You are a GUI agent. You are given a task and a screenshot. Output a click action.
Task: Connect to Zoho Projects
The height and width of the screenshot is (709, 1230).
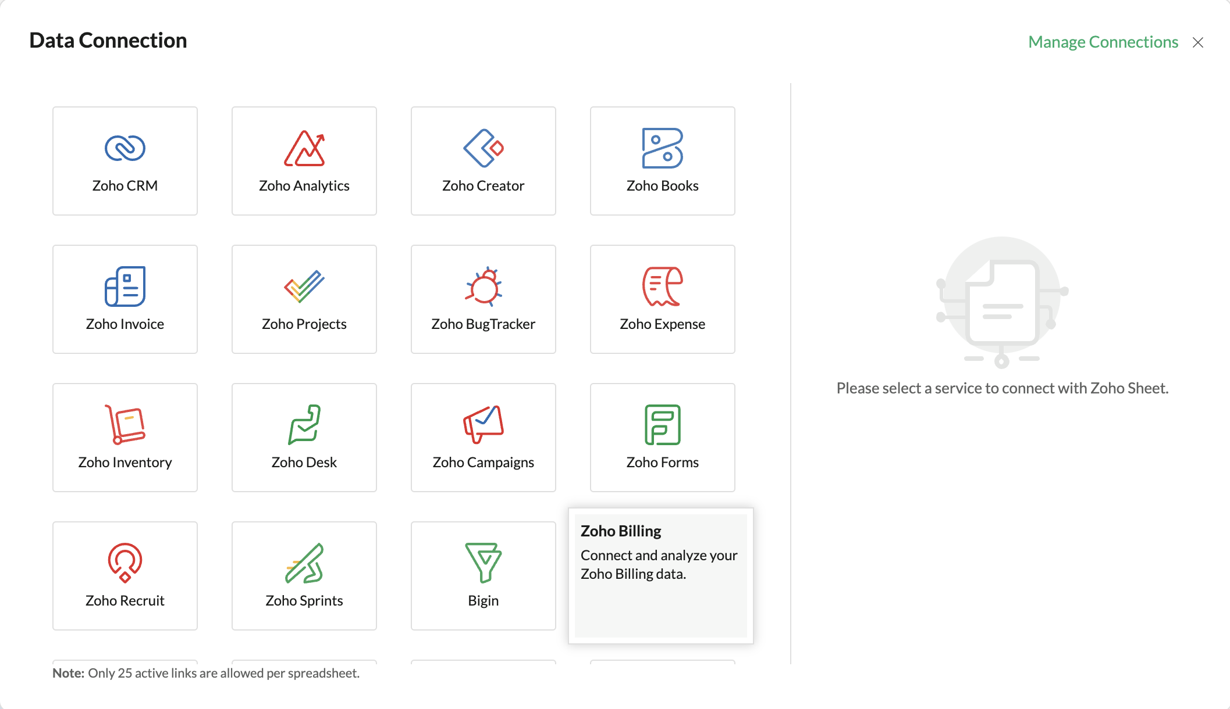[x=304, y=299]
